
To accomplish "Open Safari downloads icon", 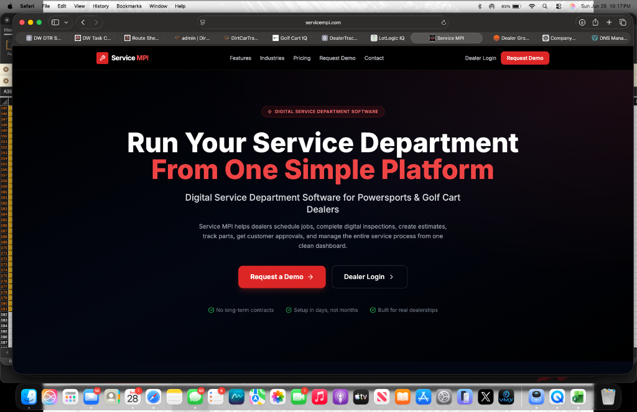I will [x=582, y=22].
